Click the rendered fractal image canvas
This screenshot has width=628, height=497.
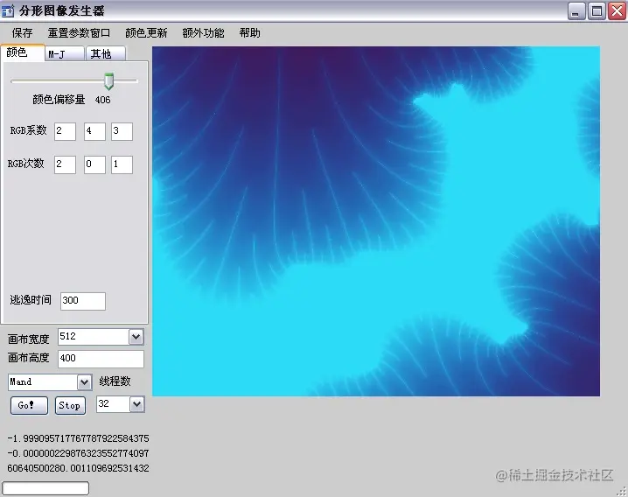(x=376, y=221)
